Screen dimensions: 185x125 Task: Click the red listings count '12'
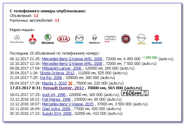point(36,16)
